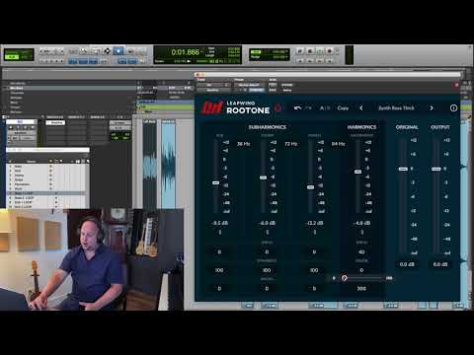Click the red Record transport button
The width and height of the screenshot is (474, 355).
(330, 51)
